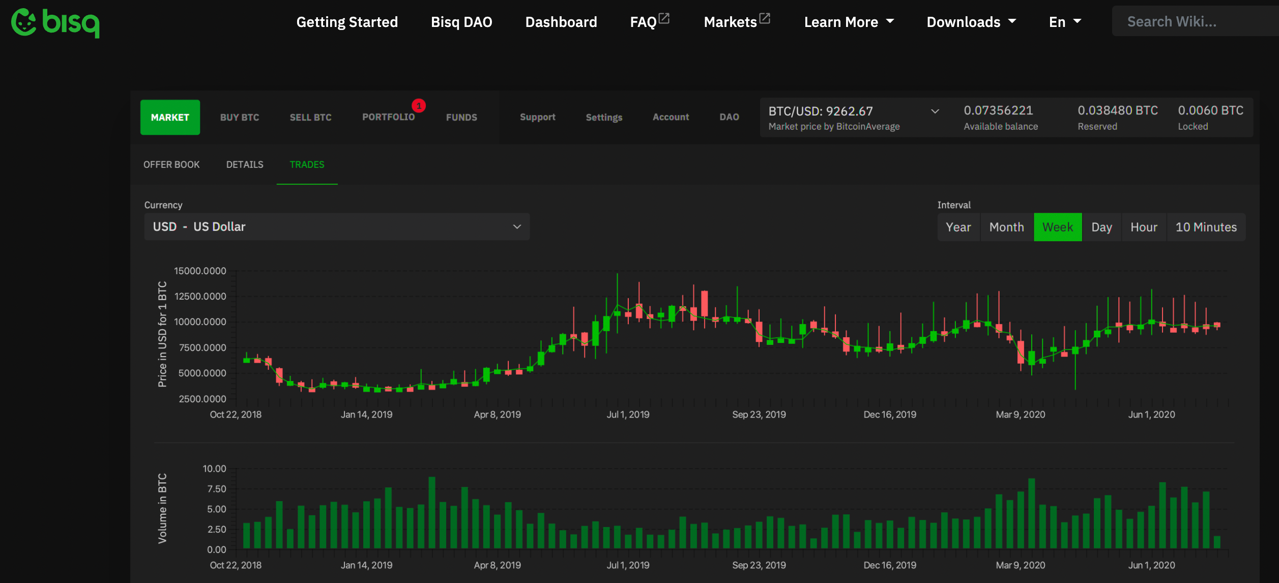The image size is (1279, 583).
Task: Go to the Bisq DAO page
Action: coord(461,22)
